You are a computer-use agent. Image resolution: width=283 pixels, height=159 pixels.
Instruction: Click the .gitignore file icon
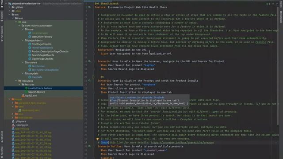point(13,121)
